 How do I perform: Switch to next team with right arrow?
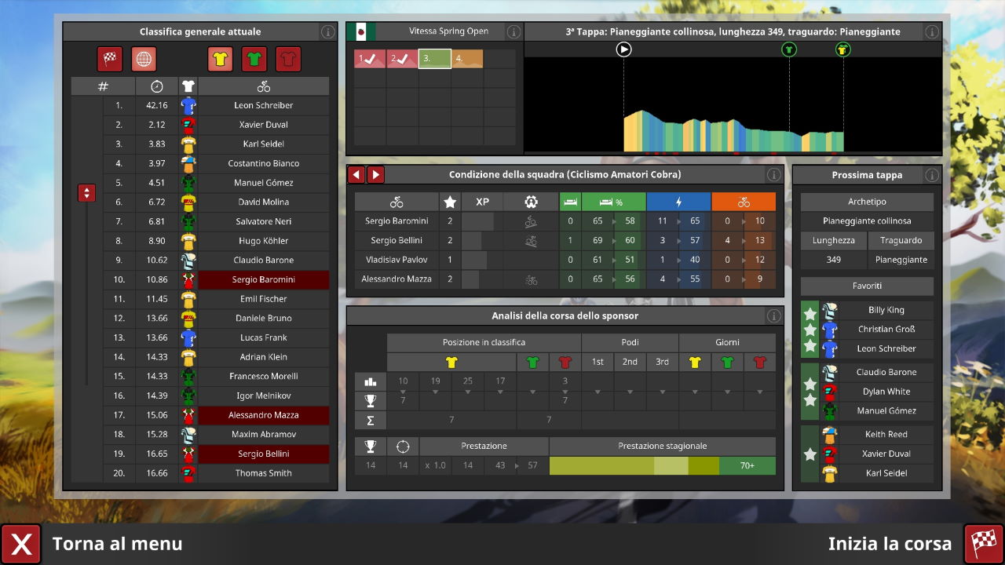click(375, 175)
